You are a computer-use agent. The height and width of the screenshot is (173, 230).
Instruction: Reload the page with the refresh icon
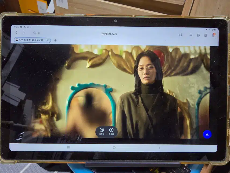click(180, 35)
